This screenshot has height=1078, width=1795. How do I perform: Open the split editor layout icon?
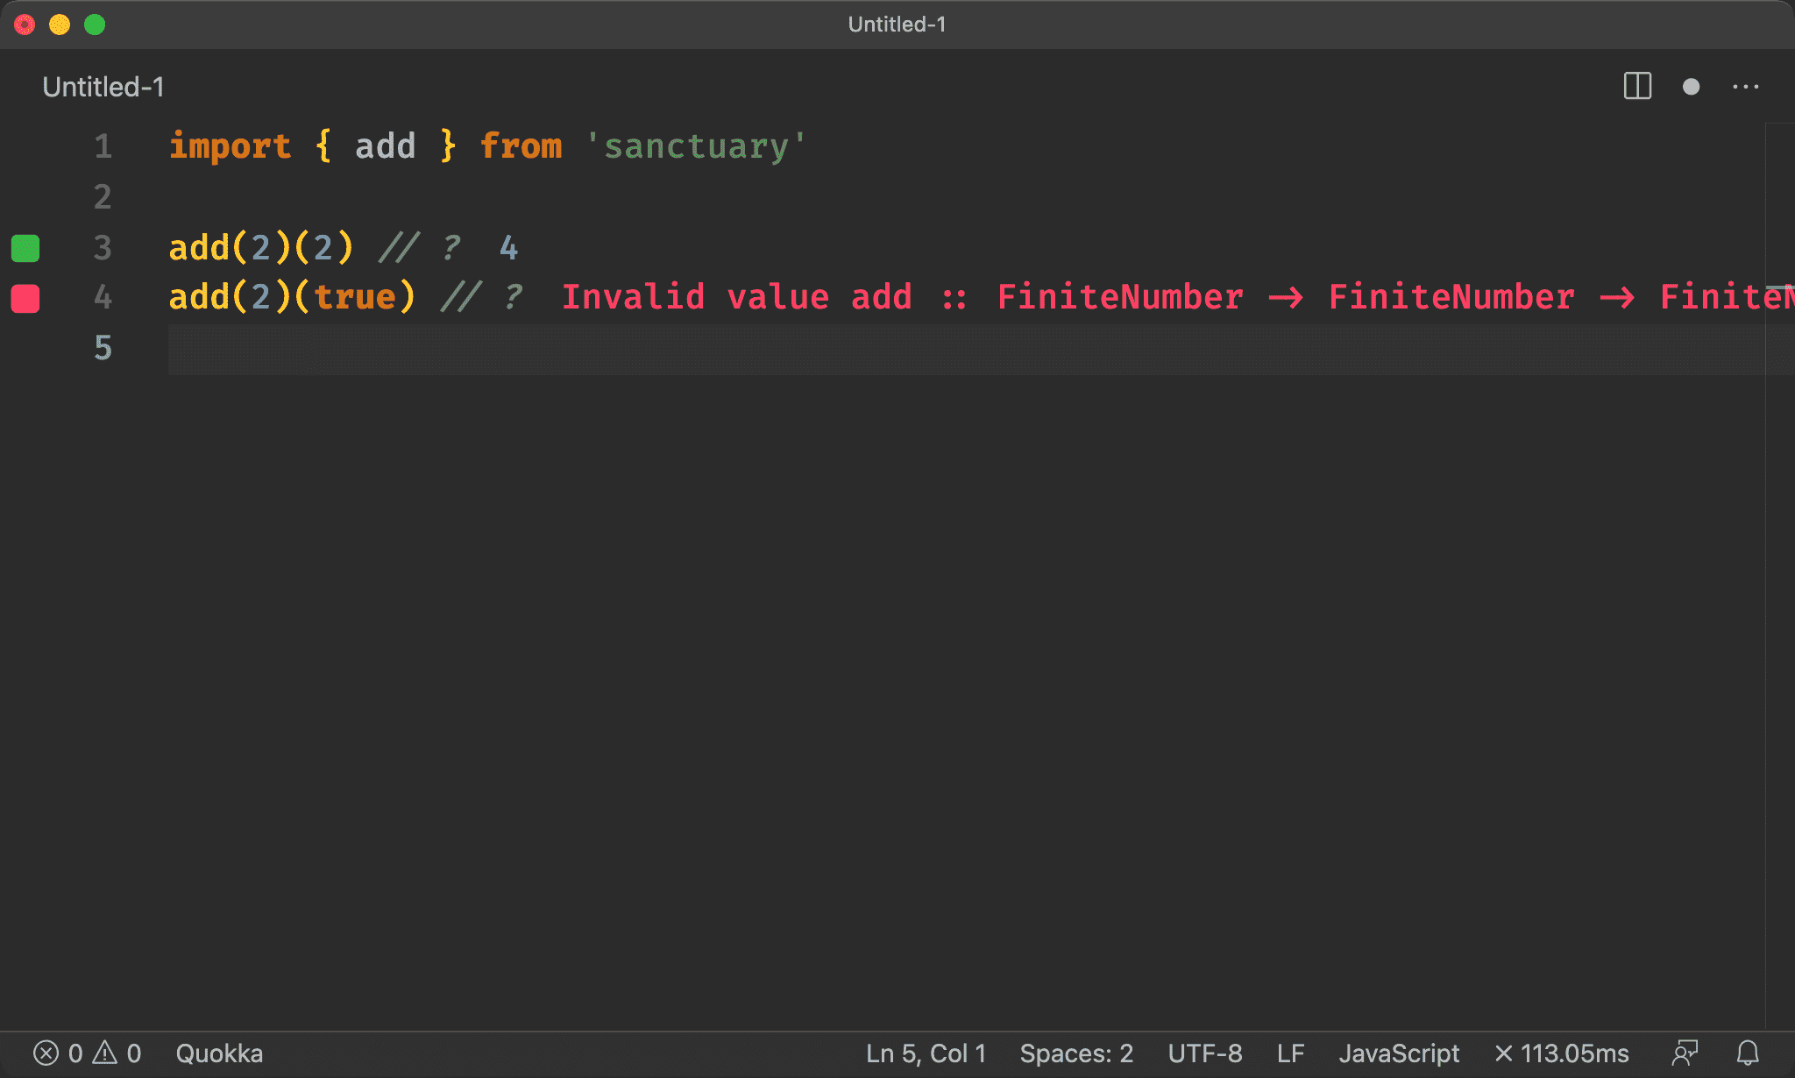click(1637, 87)
